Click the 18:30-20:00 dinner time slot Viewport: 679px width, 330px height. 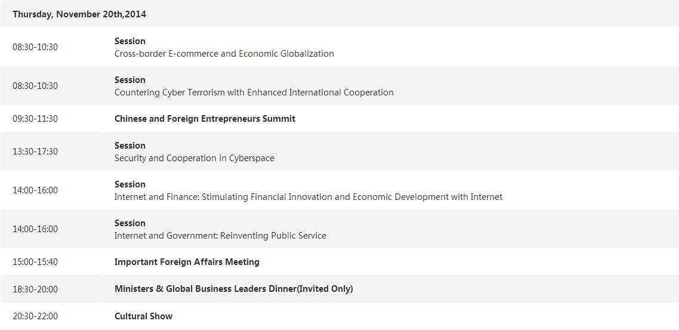(x=35, y=289)
